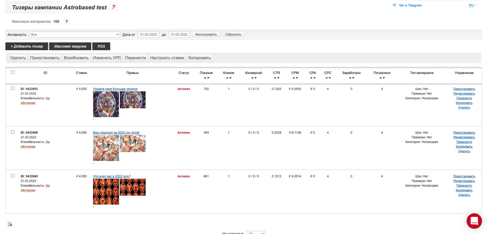Open the RU language selector
This screenshot has width=487, height=234.
tap(472, 5)
